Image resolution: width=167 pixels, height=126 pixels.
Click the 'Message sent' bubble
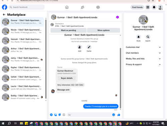[x=63, y=90]
